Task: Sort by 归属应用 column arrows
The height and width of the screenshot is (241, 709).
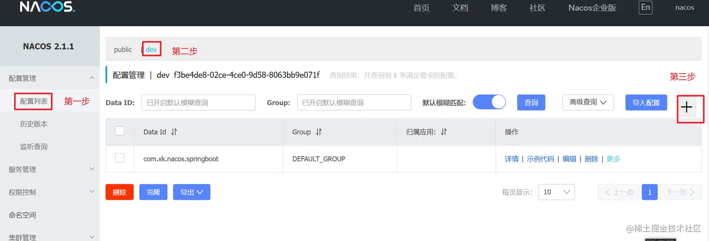Action: [x=444, y=132]
